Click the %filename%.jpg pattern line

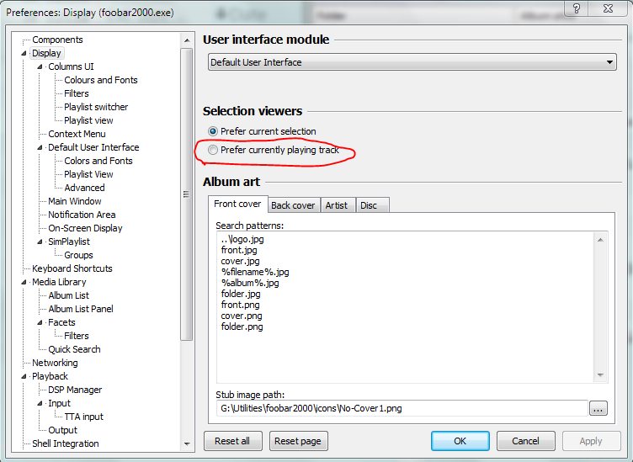tap(255, 272)
